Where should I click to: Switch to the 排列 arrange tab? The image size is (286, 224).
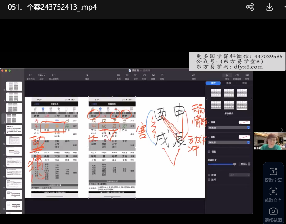click(x=244, y=83)
